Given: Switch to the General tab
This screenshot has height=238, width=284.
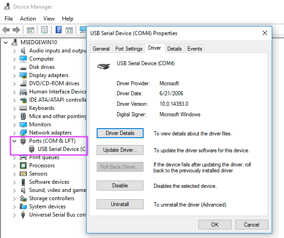Looking at the screenshot, I should coord(101,49).
